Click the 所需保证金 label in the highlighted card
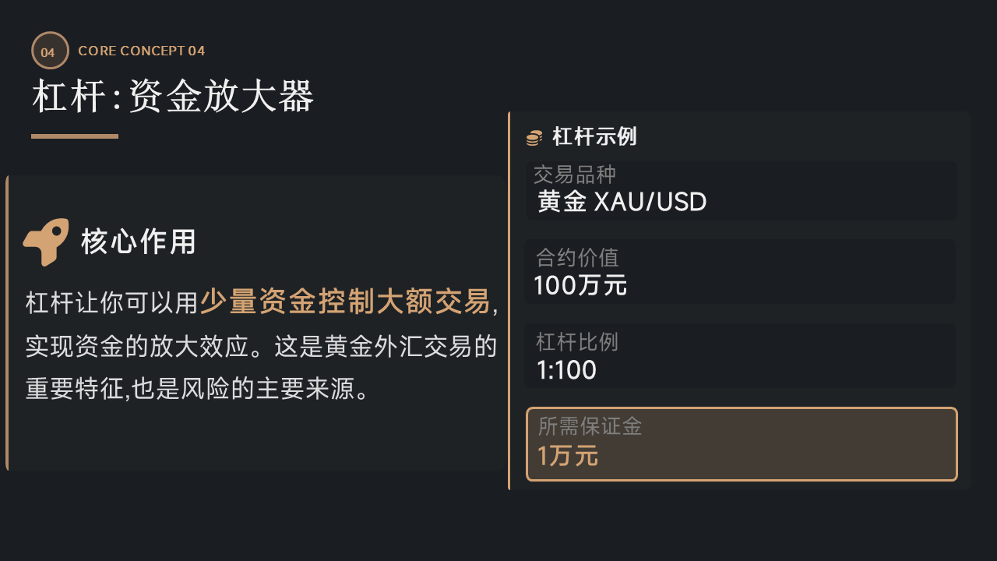The height and width of the screenshot is (561, 997). (x=590, y=426)
